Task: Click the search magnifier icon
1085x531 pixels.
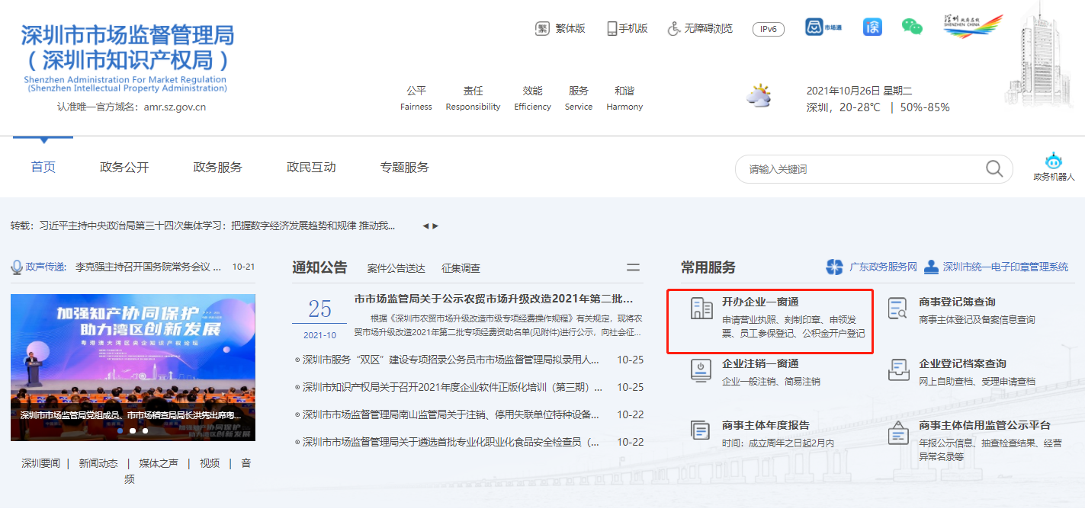Action: click(x=994, y=168)
